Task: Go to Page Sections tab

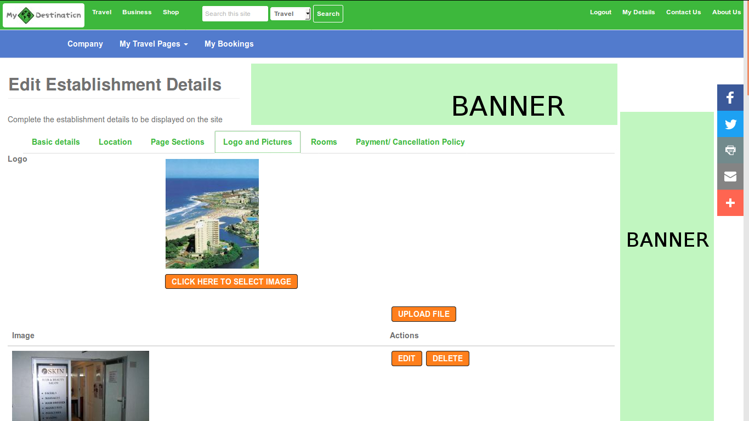Action: point(177,142)
